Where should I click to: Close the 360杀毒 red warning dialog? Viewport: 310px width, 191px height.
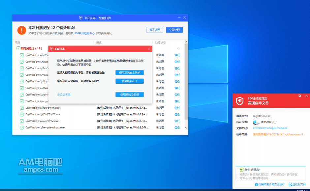coord(149,49)
